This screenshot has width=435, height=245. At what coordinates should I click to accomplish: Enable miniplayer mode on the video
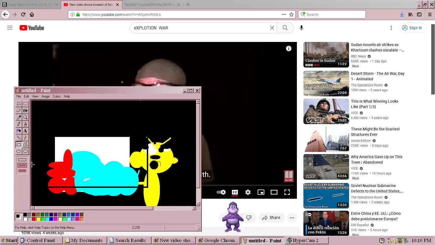pos(261,192)
